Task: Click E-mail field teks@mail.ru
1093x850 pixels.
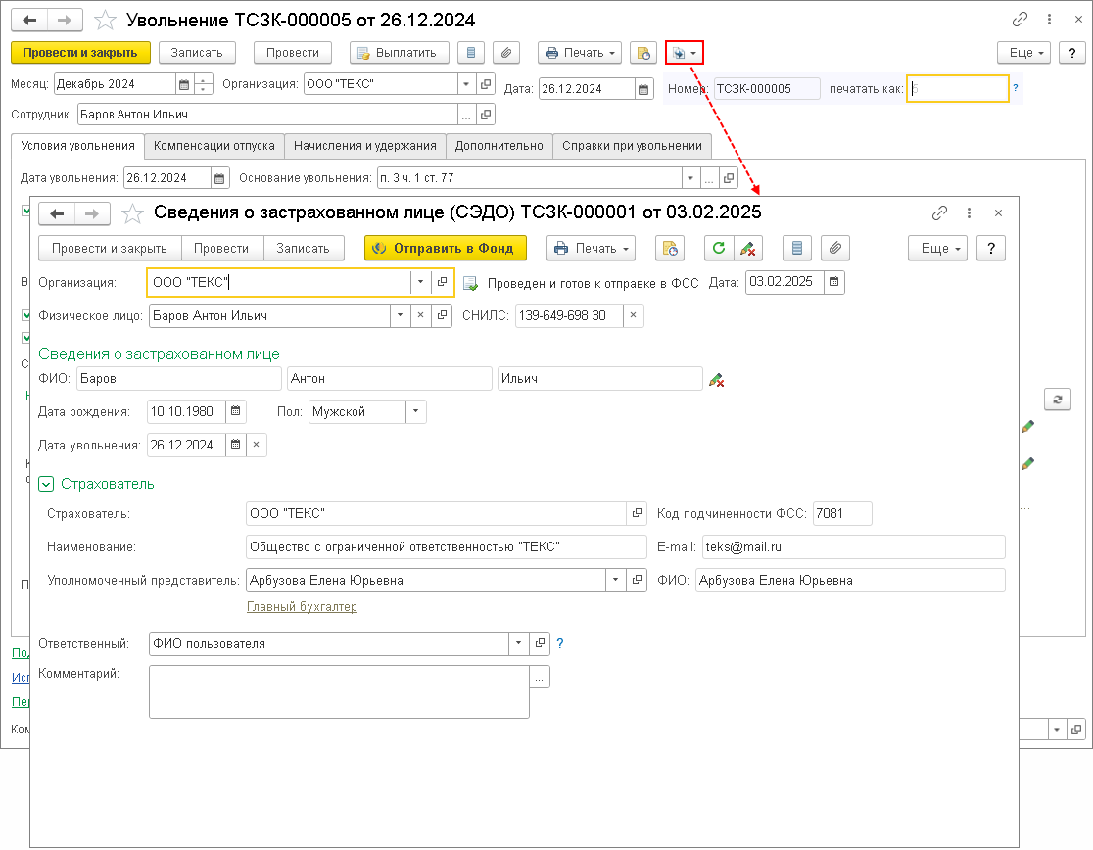Action: point(854,547)
